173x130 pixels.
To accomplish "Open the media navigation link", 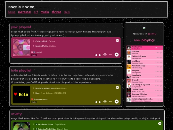I will coord(45,12).
